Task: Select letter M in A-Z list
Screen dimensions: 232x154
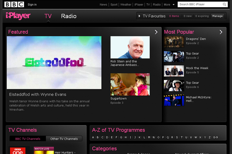Action: [149, 137]
